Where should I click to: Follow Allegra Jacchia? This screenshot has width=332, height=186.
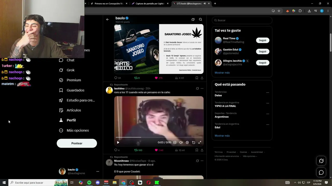[263, 63]
